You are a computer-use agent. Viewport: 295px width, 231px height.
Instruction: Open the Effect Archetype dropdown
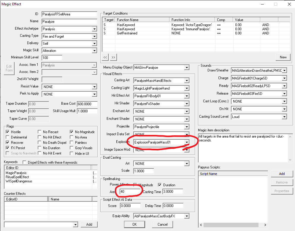pos(95,29)
